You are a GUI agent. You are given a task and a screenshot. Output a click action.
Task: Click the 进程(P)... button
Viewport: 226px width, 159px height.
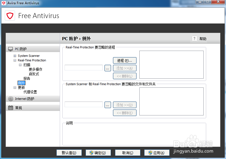(x=125, y=61)
